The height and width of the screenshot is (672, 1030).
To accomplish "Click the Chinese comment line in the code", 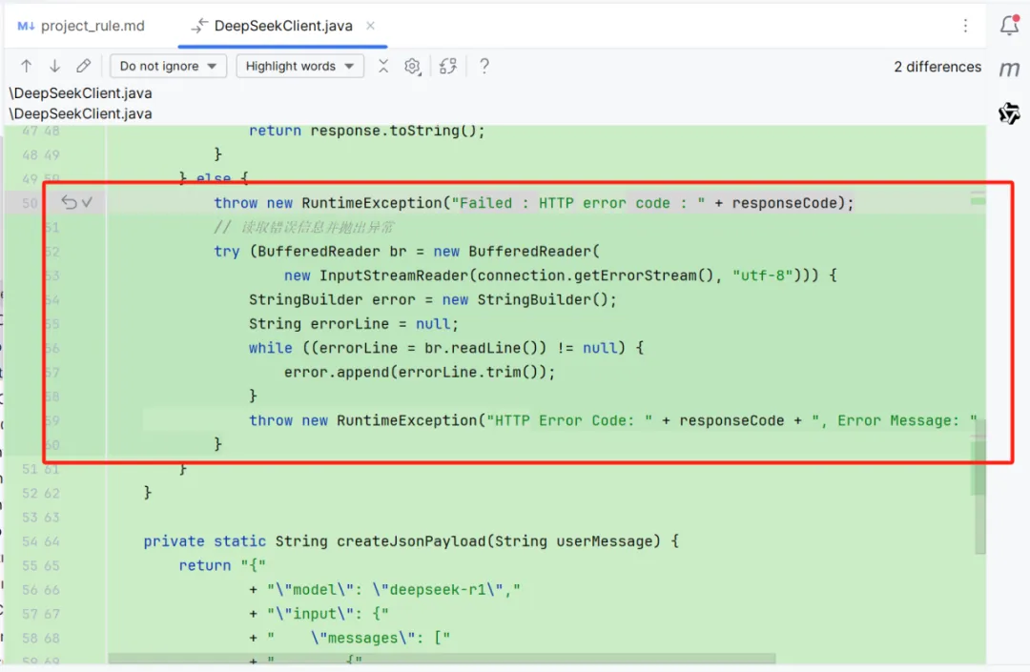I will (303, 228).
